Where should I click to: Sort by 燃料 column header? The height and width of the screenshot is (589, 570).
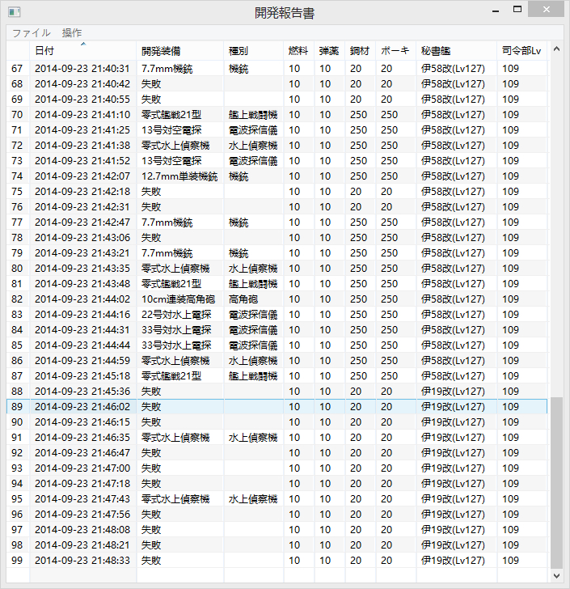[299, 51]
